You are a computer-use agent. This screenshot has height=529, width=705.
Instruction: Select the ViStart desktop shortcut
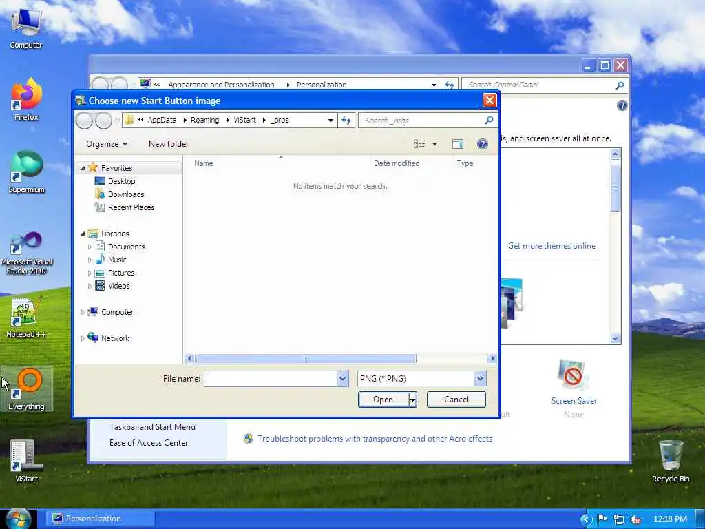(26, 461)
